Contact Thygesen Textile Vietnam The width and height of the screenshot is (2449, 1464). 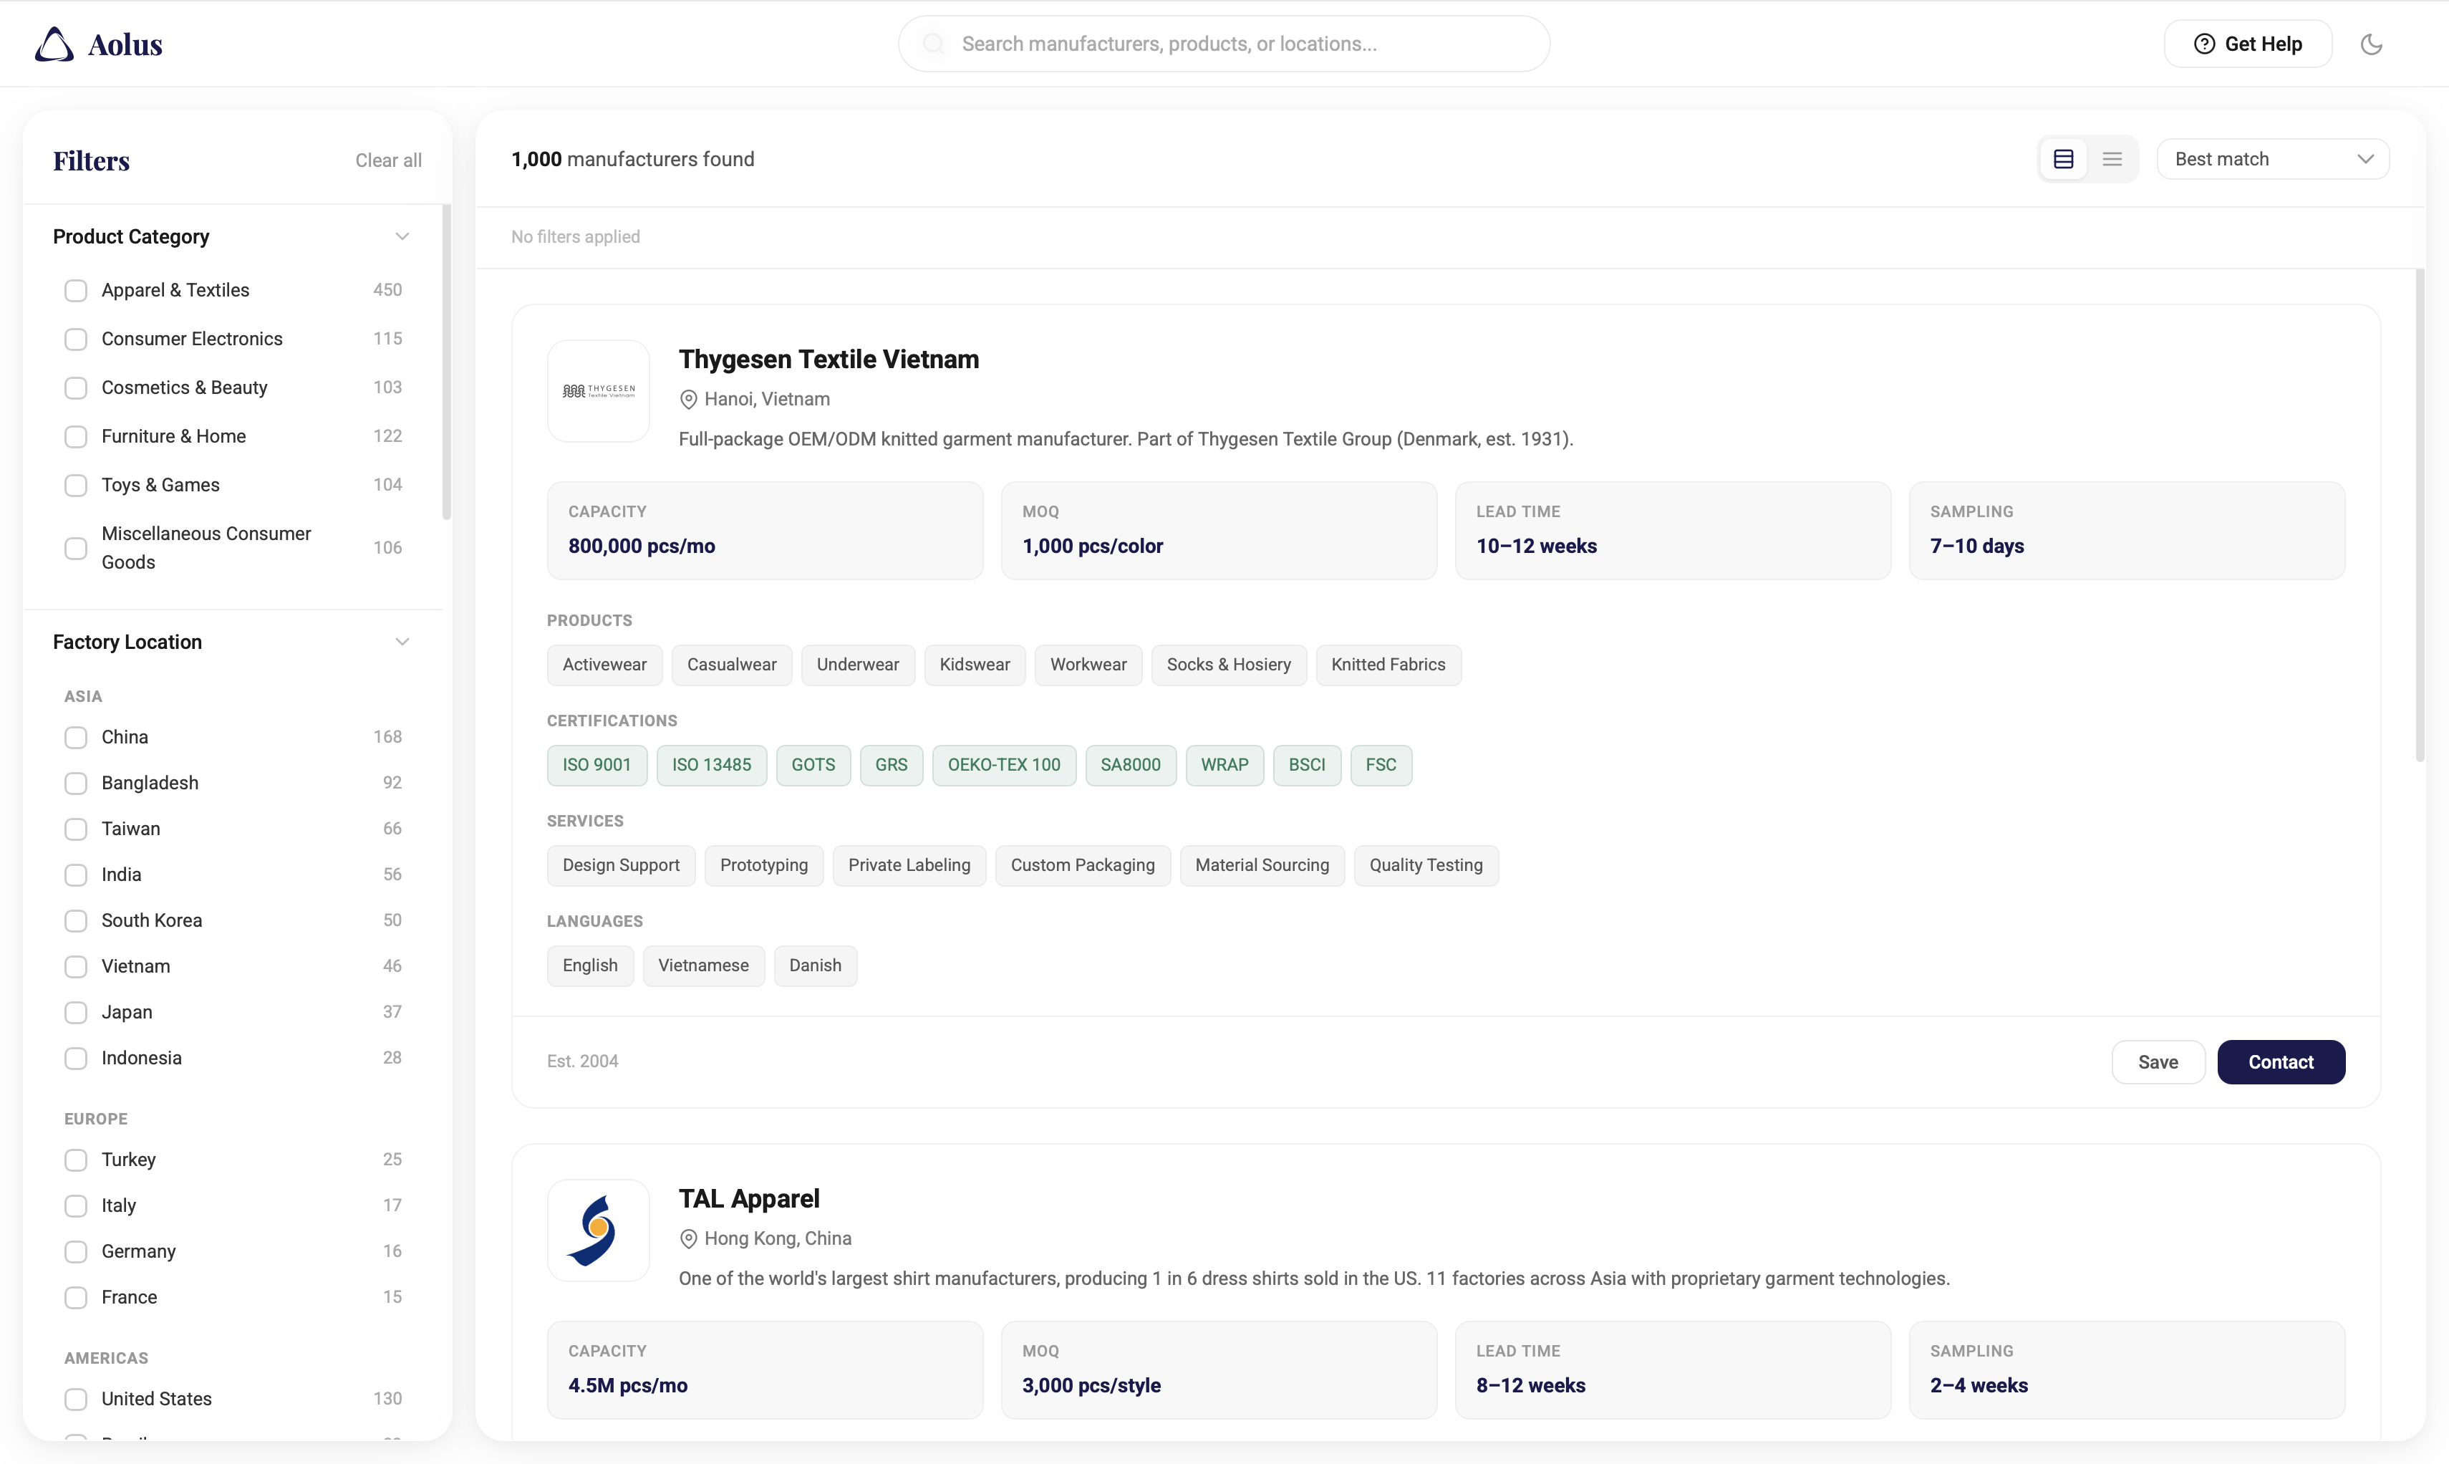[x=2281, y=1061]
